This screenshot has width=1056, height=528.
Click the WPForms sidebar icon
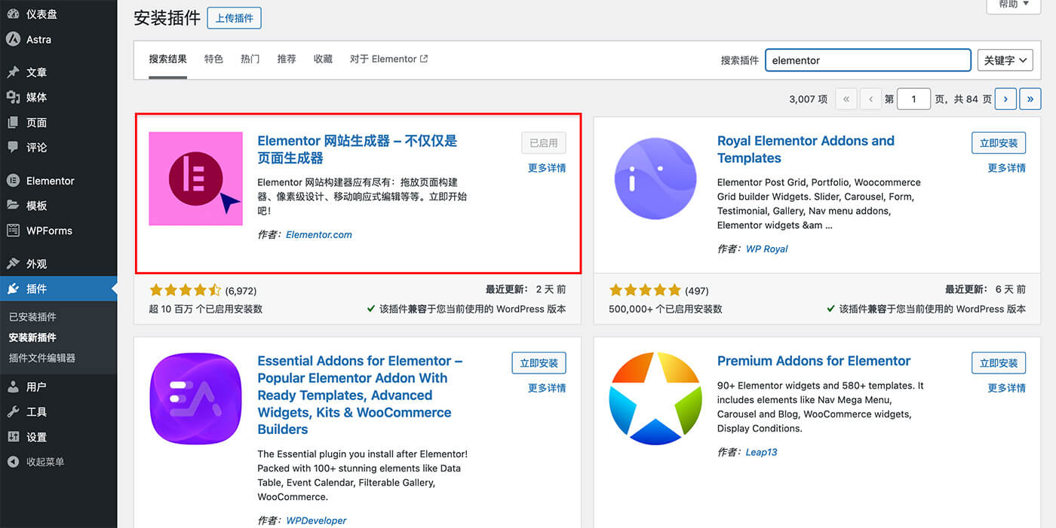[13, 230]
